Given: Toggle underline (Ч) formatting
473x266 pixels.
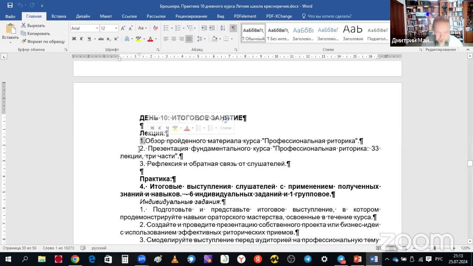Looking at the screenshot, I should point(89,39).
